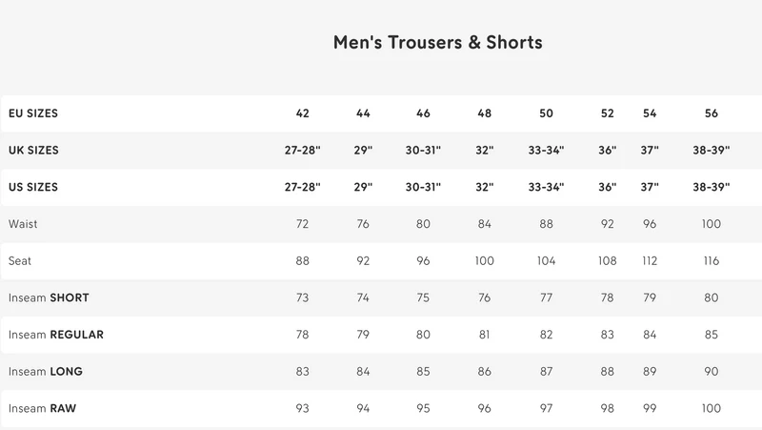The width and height of the screenshot is (762, 430).
Task: Click the Inseam LONG row label
Action: (45, 372)
